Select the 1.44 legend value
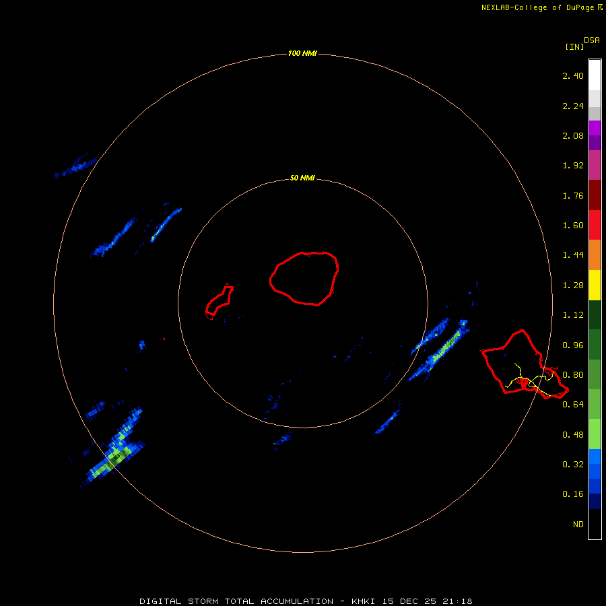Screen dimensions: 606x606 click(x=573, y=255)
